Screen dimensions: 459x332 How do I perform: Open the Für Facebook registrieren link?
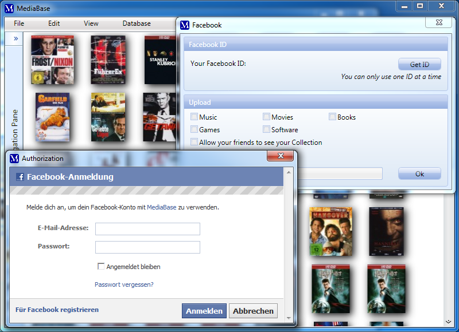57,310
